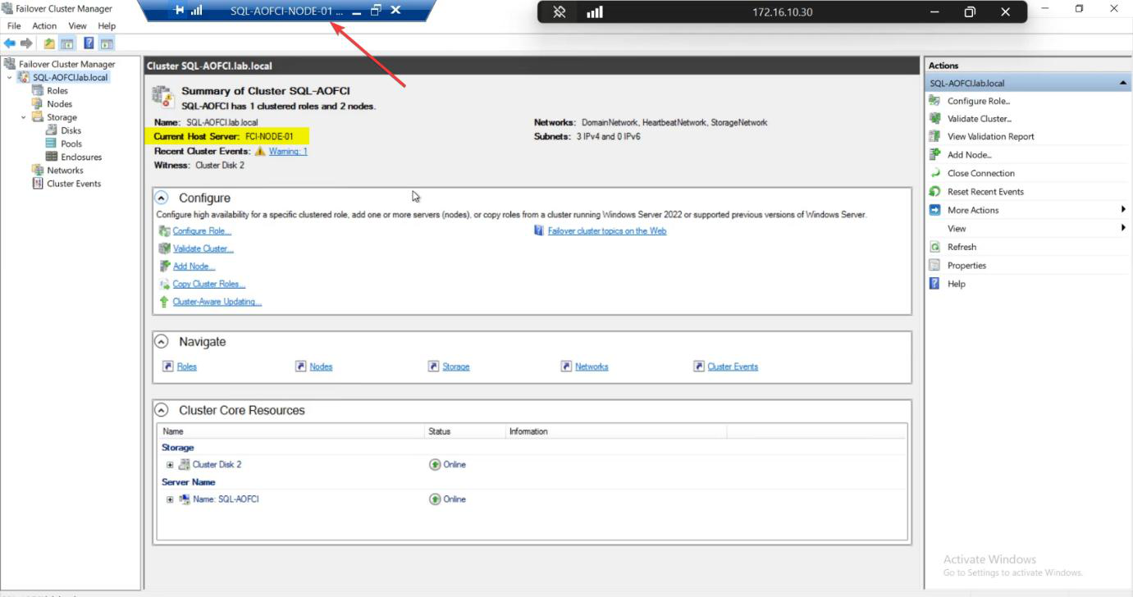Select Roles in the console tree
1133x597 pixels.
click(57, 91)
